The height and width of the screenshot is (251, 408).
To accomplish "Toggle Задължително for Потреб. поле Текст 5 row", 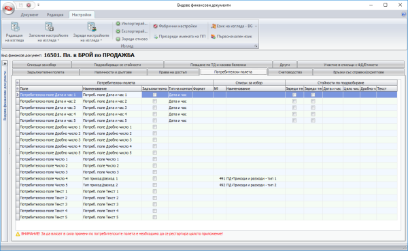I will (155, 217).
